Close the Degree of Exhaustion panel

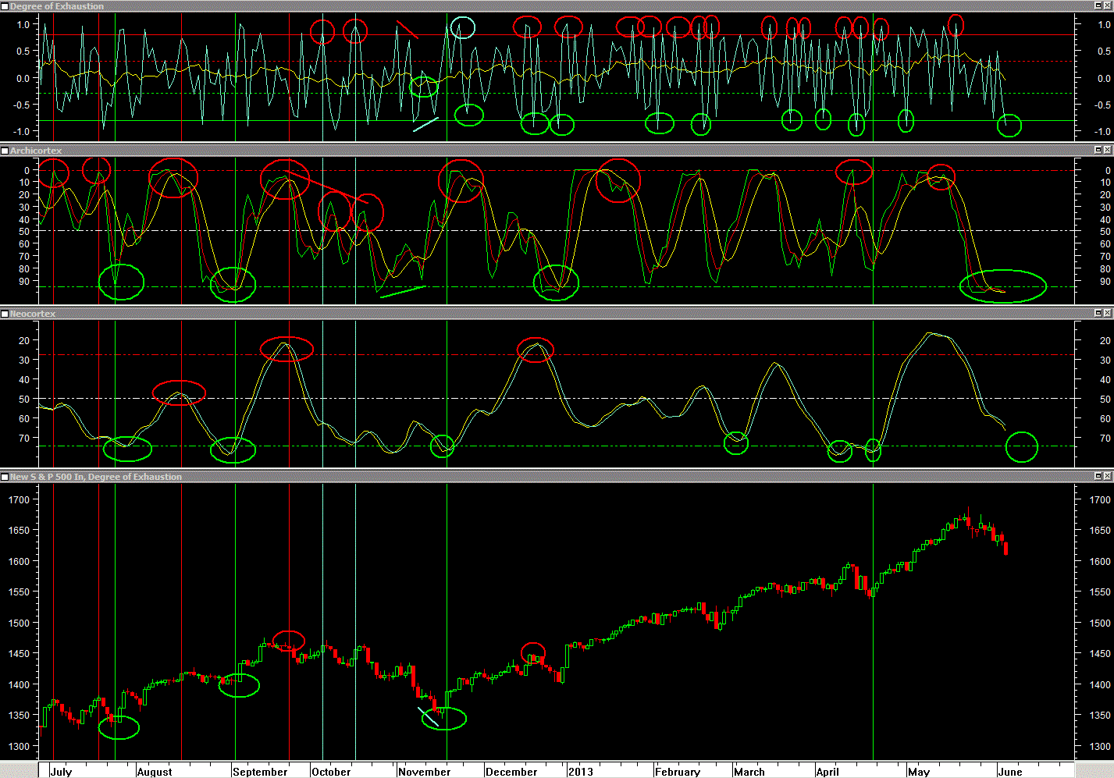(1108, 6)
